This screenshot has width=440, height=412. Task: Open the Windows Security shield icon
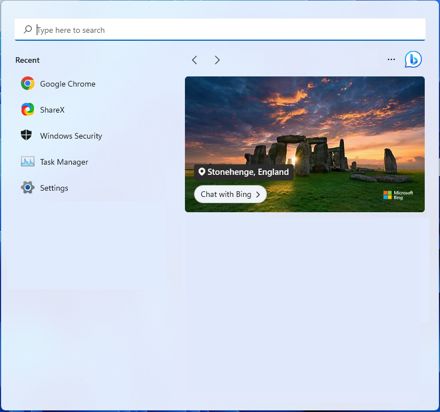point(27,136)
